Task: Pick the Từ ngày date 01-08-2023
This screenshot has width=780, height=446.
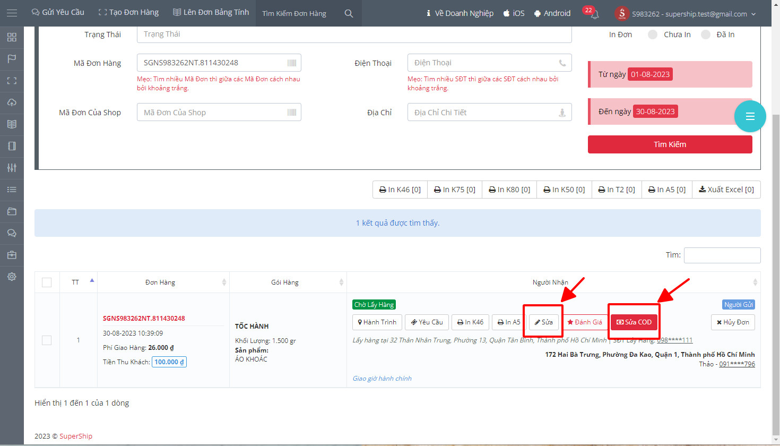Action: (x=650, y=74)
